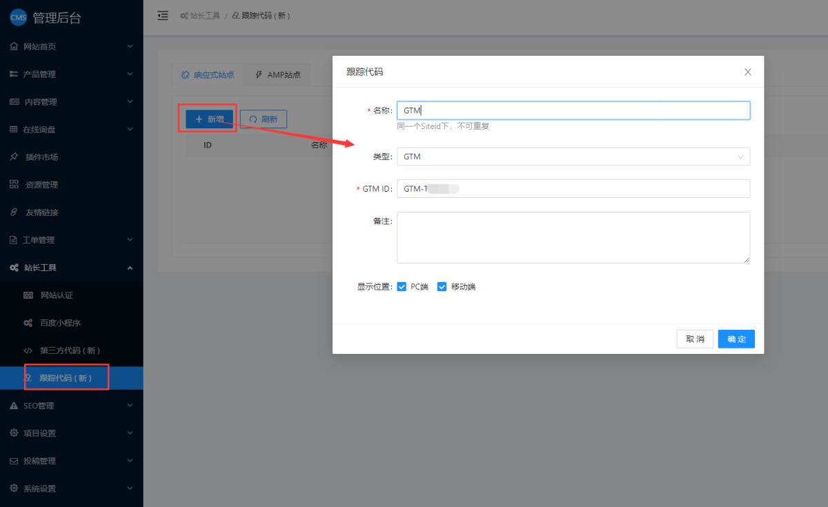Screen dimensions: 828x507
Task: Switch to the AMP站点 tab
Action: (x=277, y=74)
